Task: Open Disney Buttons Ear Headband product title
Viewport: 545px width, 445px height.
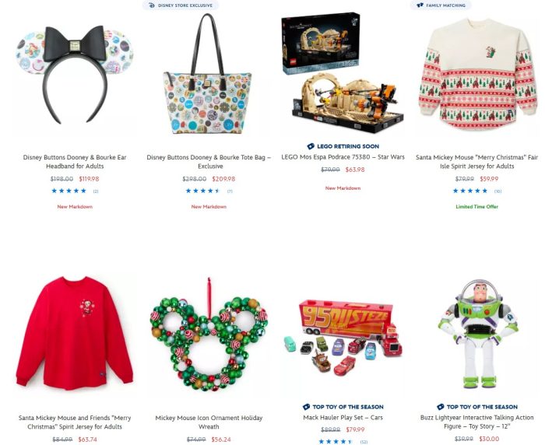Action: (75, 162)
